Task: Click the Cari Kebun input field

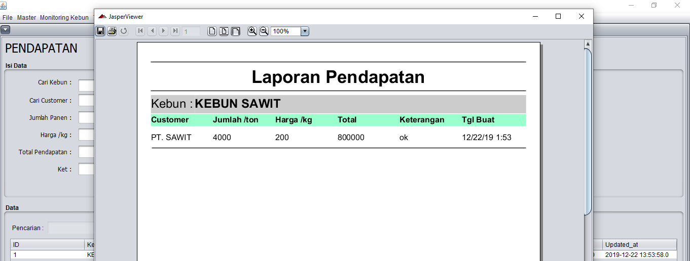Action: pyautogui.click(x=87, y=85)
